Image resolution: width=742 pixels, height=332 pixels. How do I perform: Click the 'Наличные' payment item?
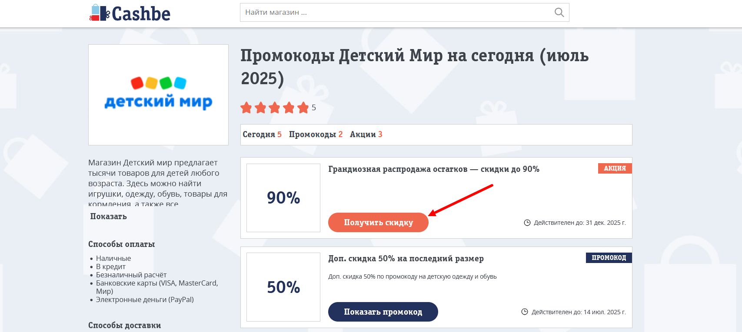pos(113,258)
